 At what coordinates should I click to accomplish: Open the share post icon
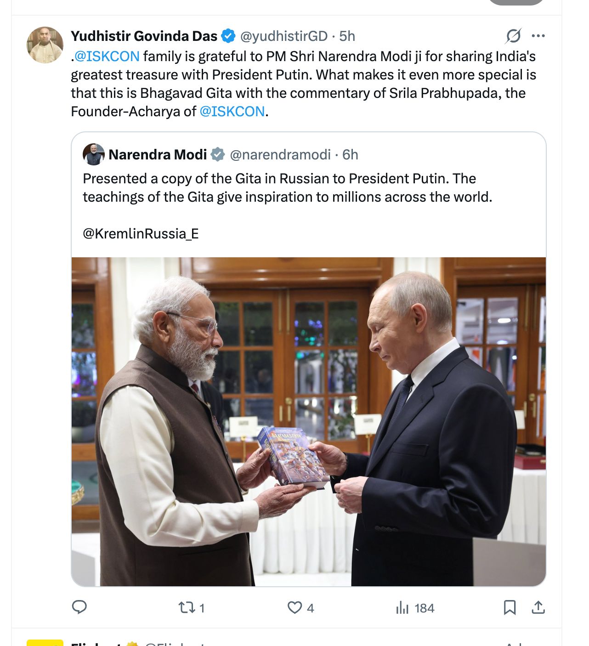(x=538, y=607)
